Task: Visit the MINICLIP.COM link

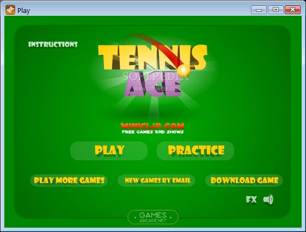Action: click(x=152, y=128)
